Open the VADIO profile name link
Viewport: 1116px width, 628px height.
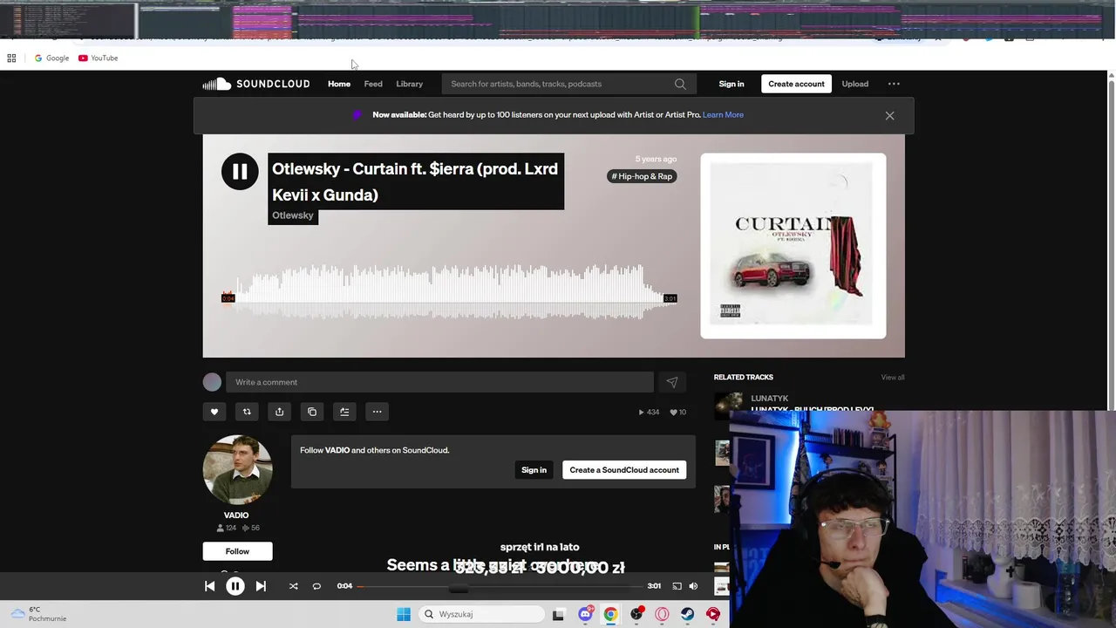click(236, 515)
